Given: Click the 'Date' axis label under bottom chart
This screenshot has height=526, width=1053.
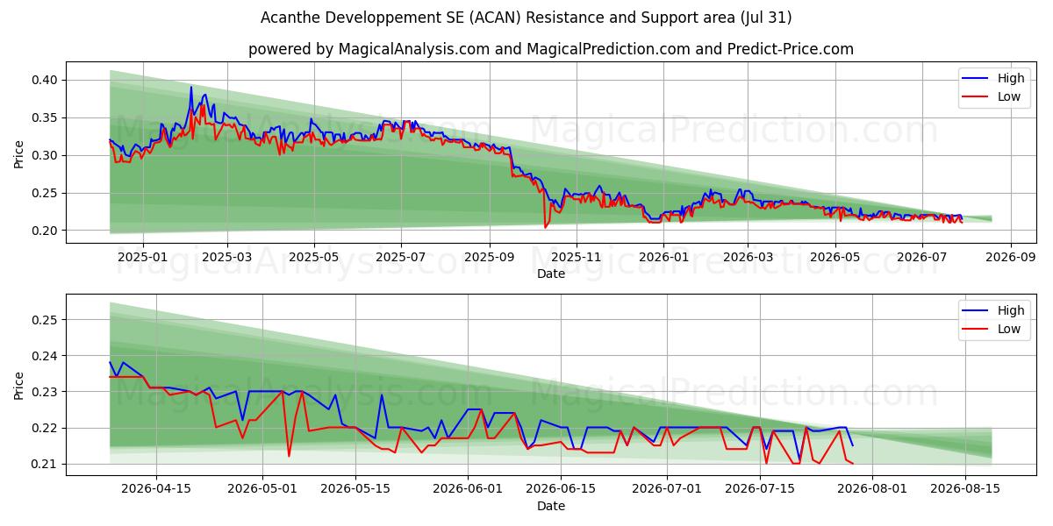Looking at the screenshot, I should tap(551, 507).
